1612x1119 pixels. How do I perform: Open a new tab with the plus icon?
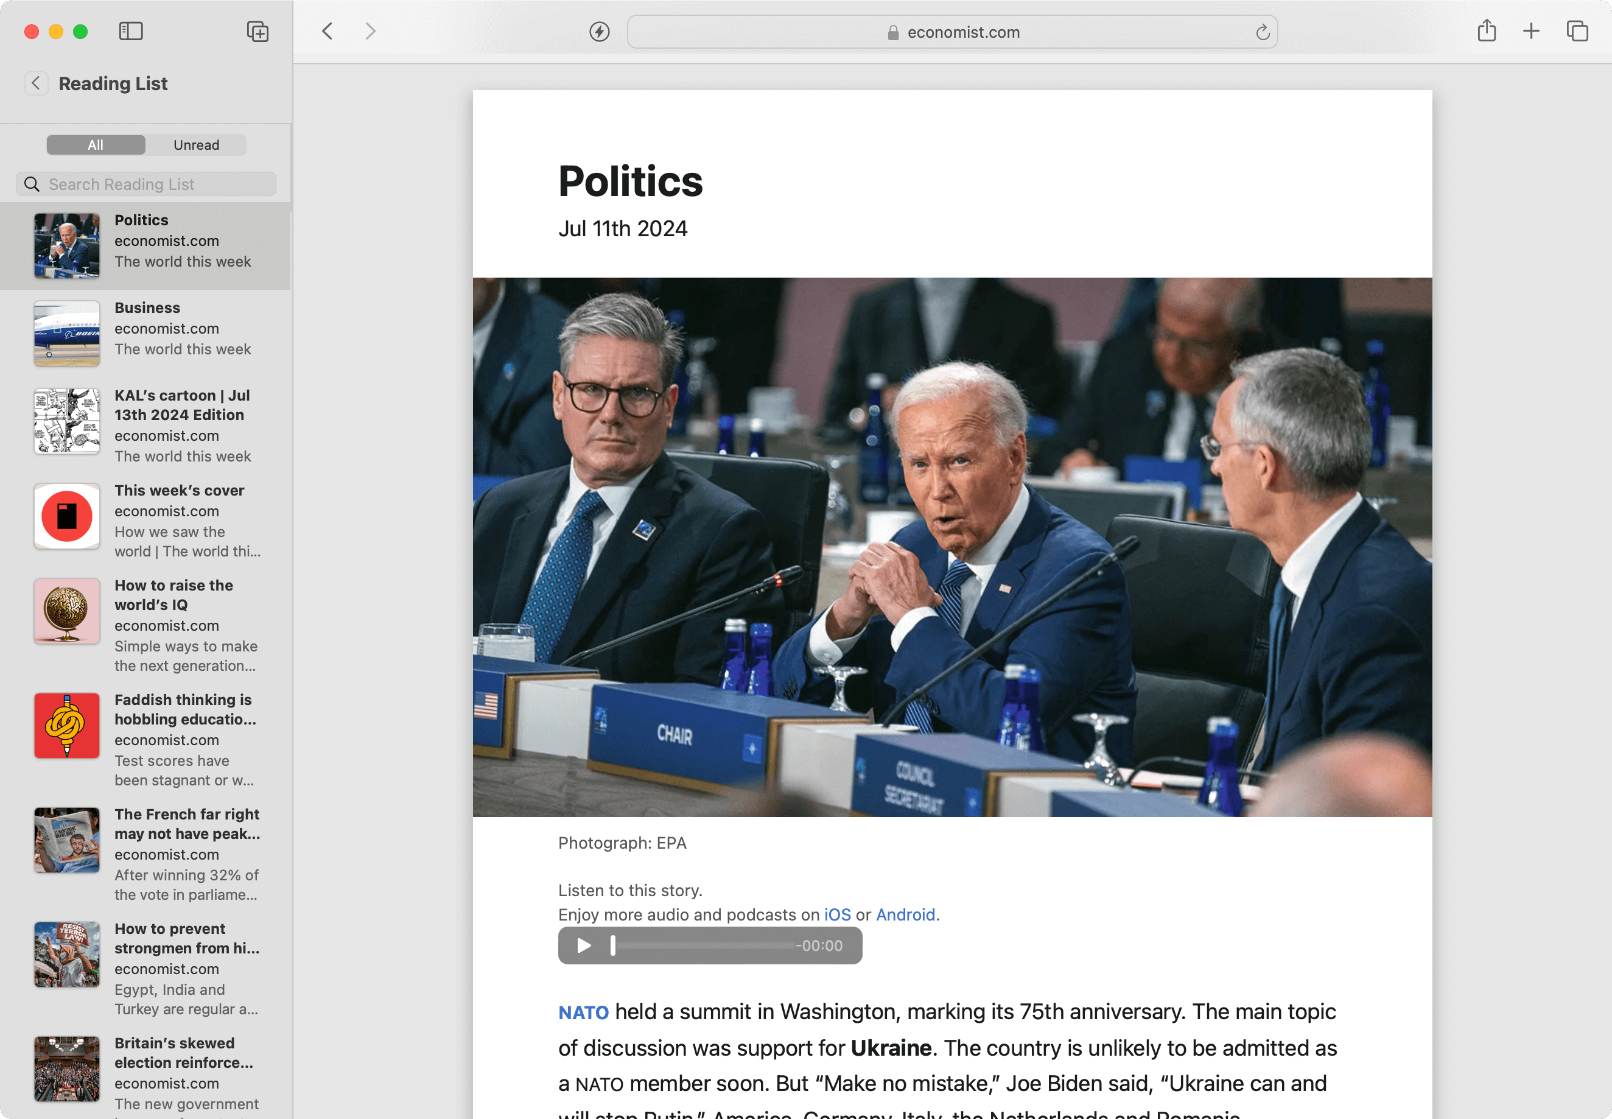[1532, 32]
